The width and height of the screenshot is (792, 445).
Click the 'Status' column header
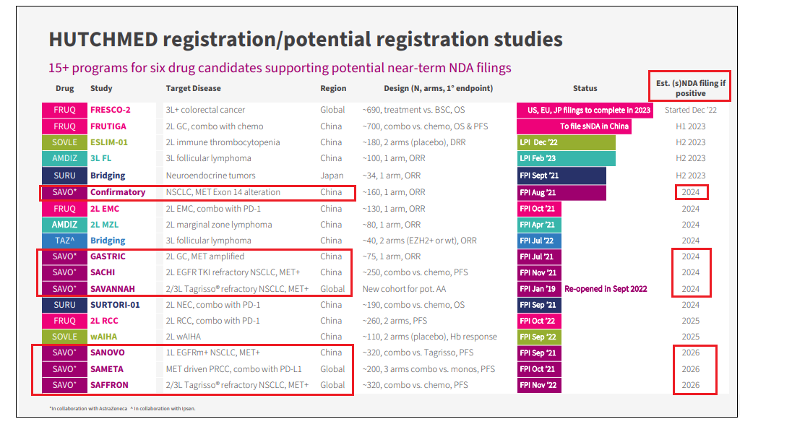click(585, 88)
